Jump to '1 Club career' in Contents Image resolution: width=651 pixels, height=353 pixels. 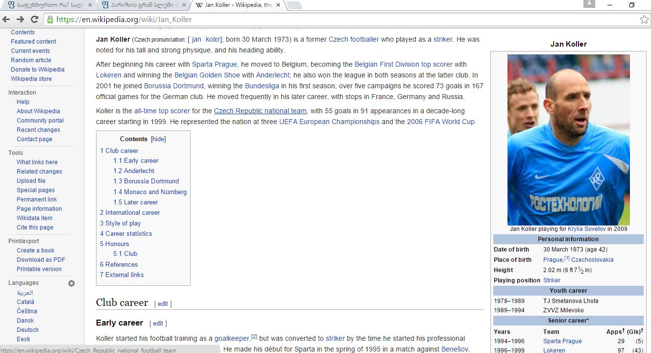pos(119,151)
